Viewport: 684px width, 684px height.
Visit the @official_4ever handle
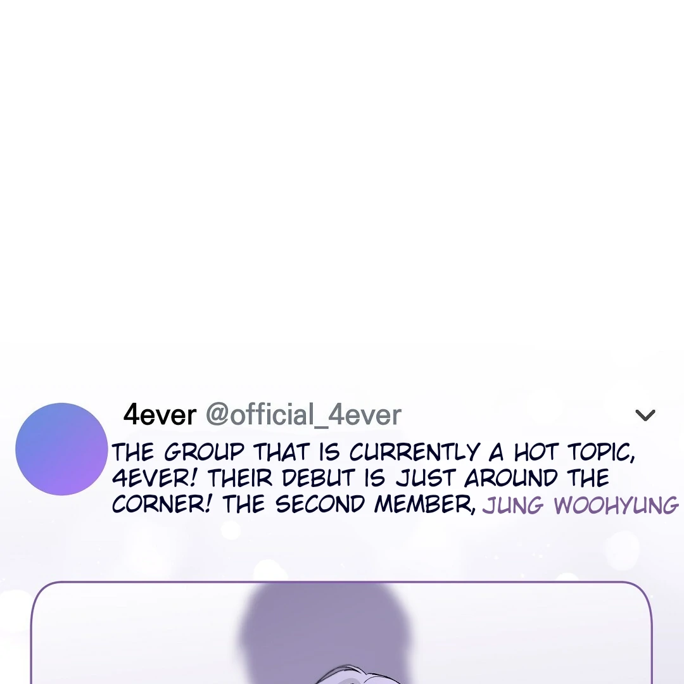click(303, 415)
